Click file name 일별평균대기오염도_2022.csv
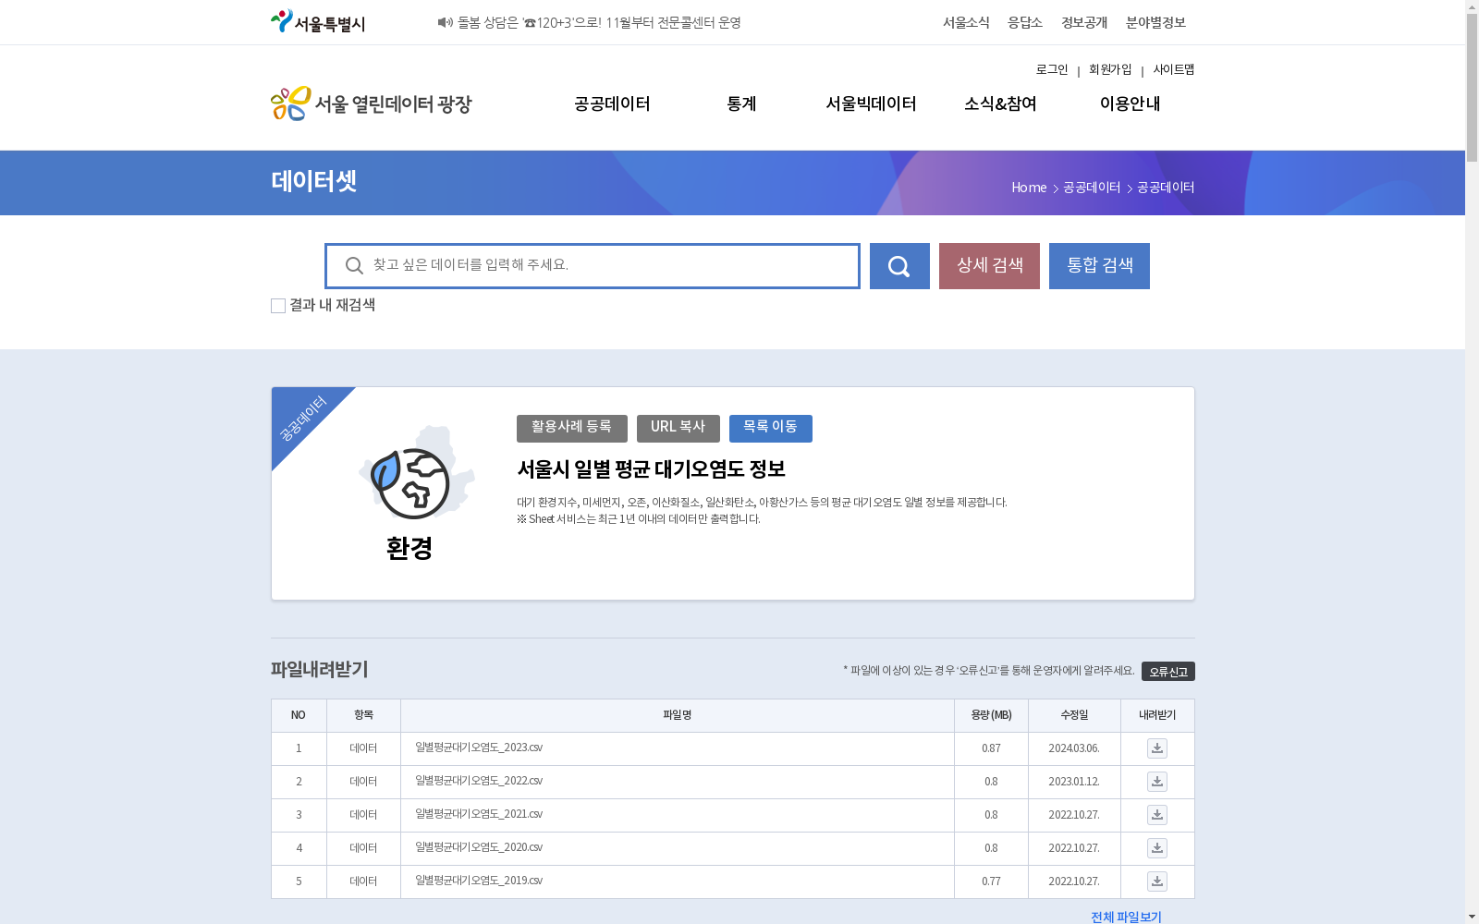Screen dimensions: 1479x924 click(x=479, y=781)
